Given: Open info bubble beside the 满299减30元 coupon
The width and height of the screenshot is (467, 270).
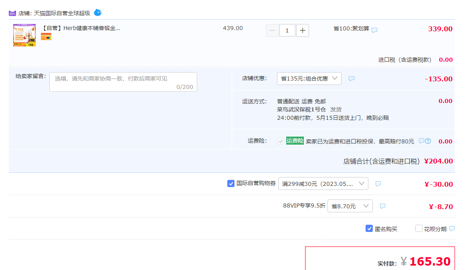Looking at the screenshot, I should [x=378, y=183].
